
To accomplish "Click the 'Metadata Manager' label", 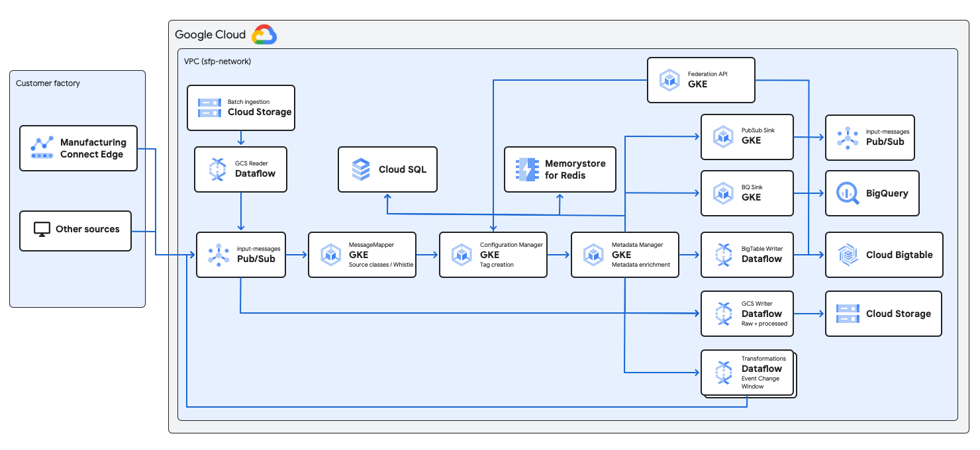I will pyautogui.click(x=637, y=245).
